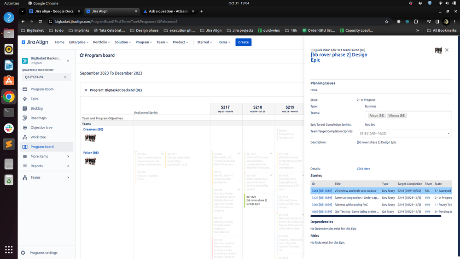Select the BE-1829 Design Epic card
The width and height of the screenshot is (460, 259).
point(258,200)
